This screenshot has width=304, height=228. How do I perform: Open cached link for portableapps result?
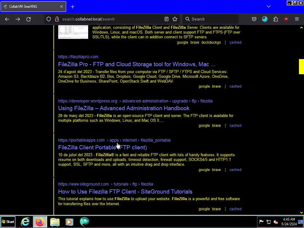click(235, 170)
